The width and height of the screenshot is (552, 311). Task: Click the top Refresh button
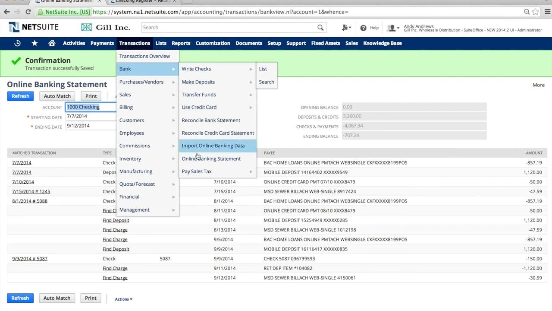[20, 96]
